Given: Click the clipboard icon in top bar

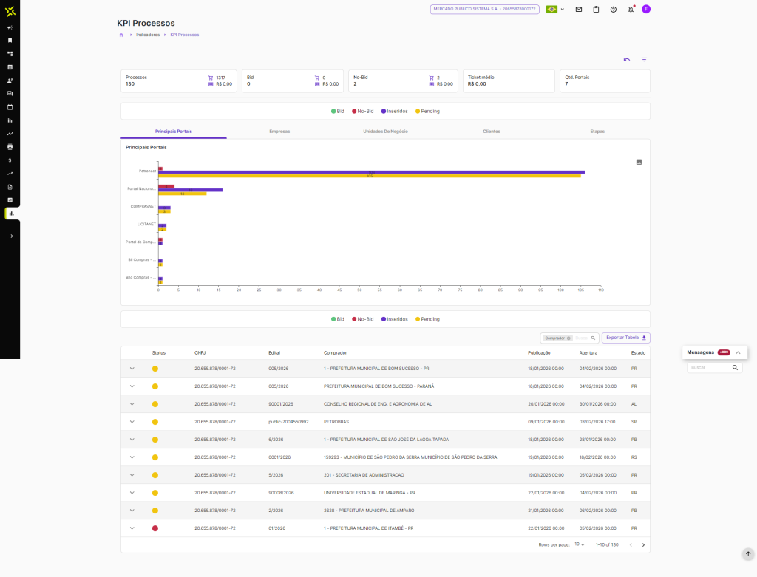Looking at the screenshot, I should coord(596,10).
